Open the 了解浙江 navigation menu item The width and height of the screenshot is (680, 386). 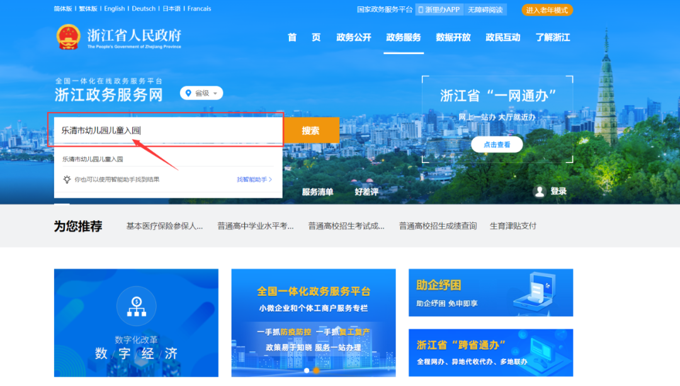click(x=553, y=37)
